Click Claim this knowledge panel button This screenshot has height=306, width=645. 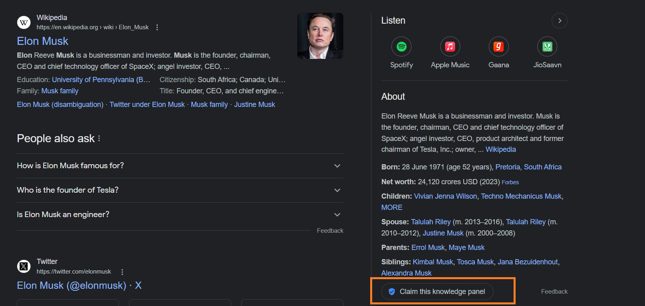point(437,292)
